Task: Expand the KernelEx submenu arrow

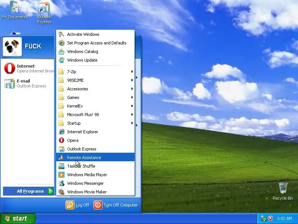Action: tap(132, 106)
